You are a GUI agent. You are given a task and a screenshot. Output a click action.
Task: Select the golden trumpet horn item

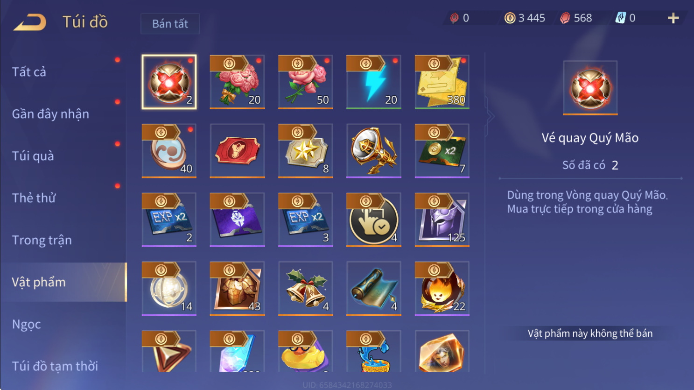coord(374,151)
